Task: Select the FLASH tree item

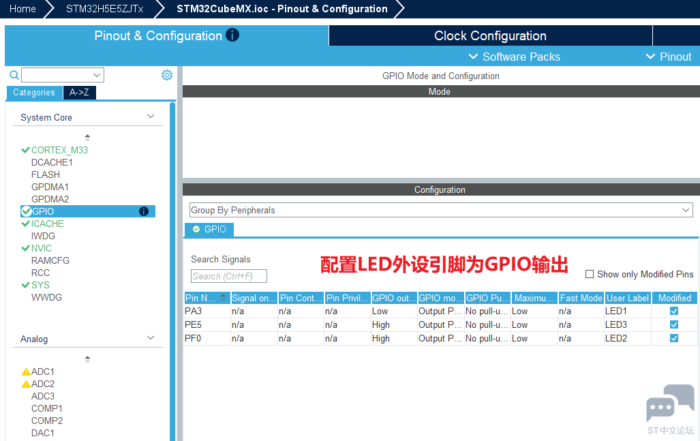Action: click(46, 174)
